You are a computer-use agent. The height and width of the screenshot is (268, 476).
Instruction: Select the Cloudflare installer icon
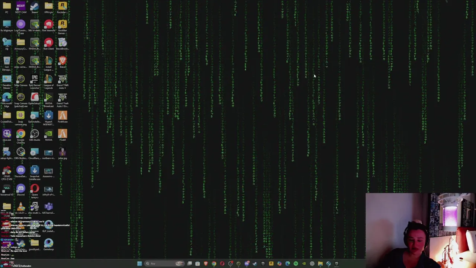coord(35,153)
